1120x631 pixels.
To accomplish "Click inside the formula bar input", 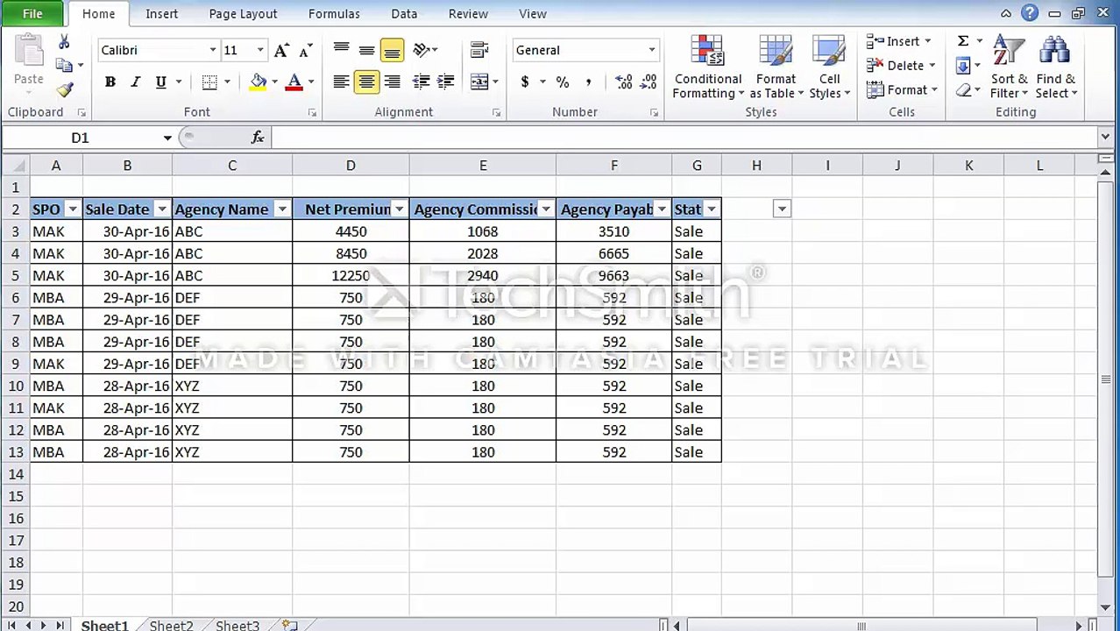I will [684, 138].
